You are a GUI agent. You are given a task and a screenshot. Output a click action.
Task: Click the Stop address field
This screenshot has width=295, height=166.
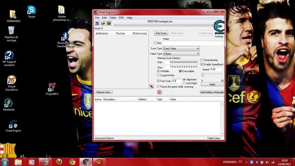point(181,67)
